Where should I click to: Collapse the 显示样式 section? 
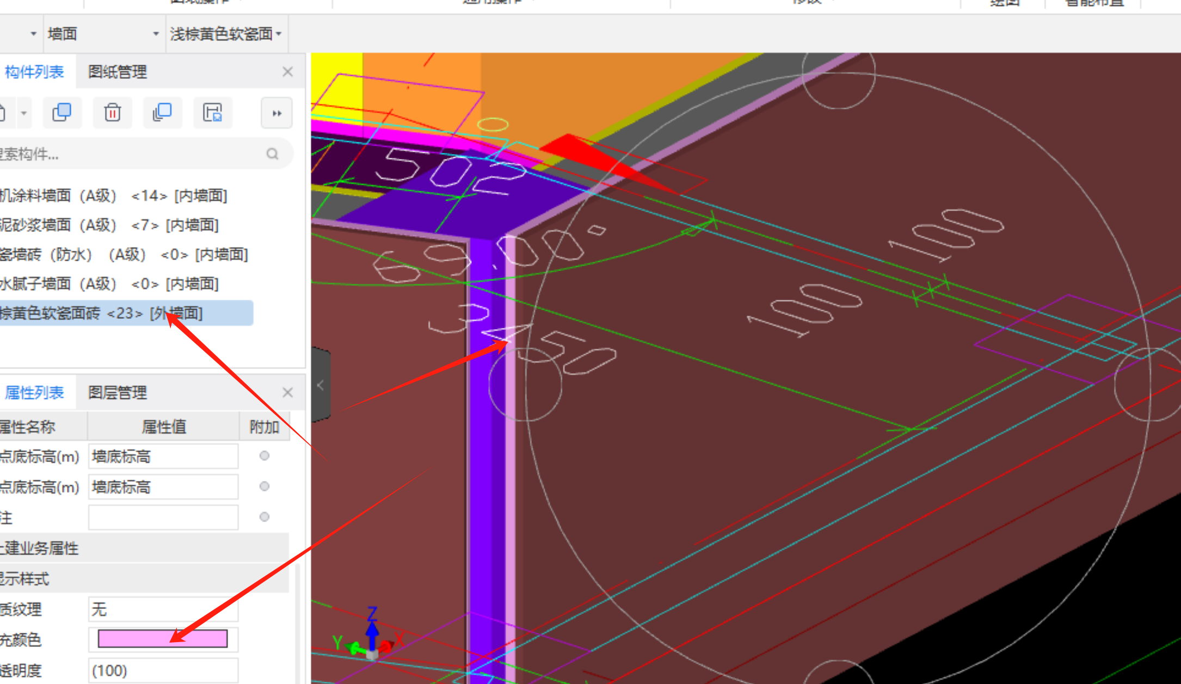pos(144,578)
